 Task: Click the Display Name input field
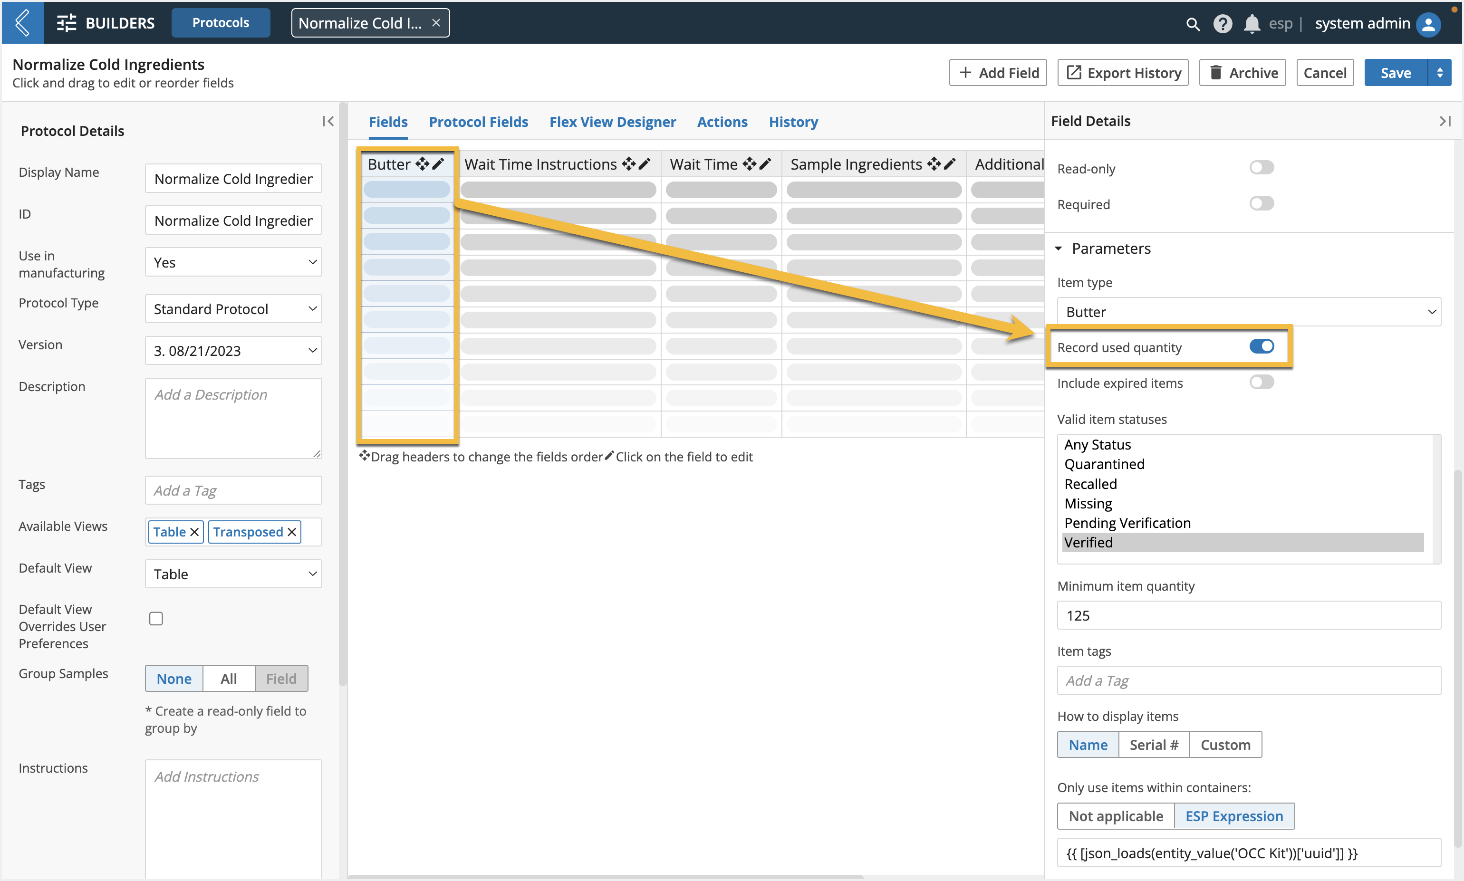click(x=233, y=179)
